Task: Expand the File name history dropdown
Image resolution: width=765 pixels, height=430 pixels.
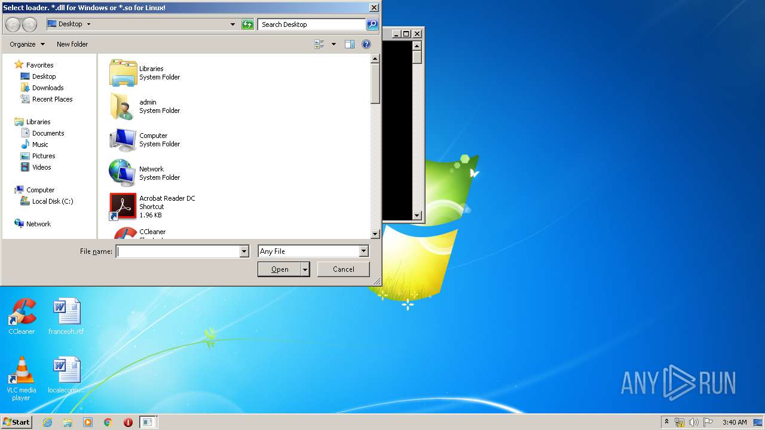Action: tap(244, 251)
